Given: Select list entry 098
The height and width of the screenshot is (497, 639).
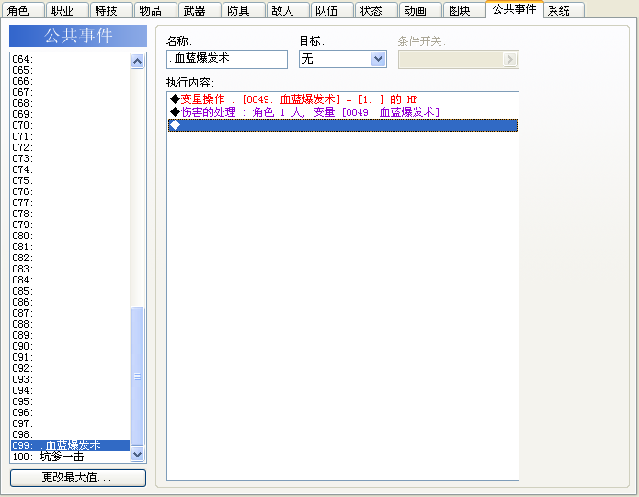Looking at the screenshot, I should tap(70, 434).
